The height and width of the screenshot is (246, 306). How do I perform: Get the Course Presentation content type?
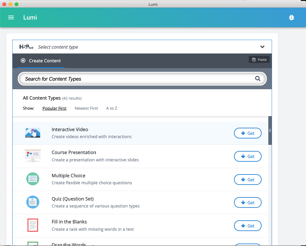click(x=248, y=156)
